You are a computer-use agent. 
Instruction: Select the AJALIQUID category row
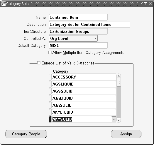click(x=84, y=98)
